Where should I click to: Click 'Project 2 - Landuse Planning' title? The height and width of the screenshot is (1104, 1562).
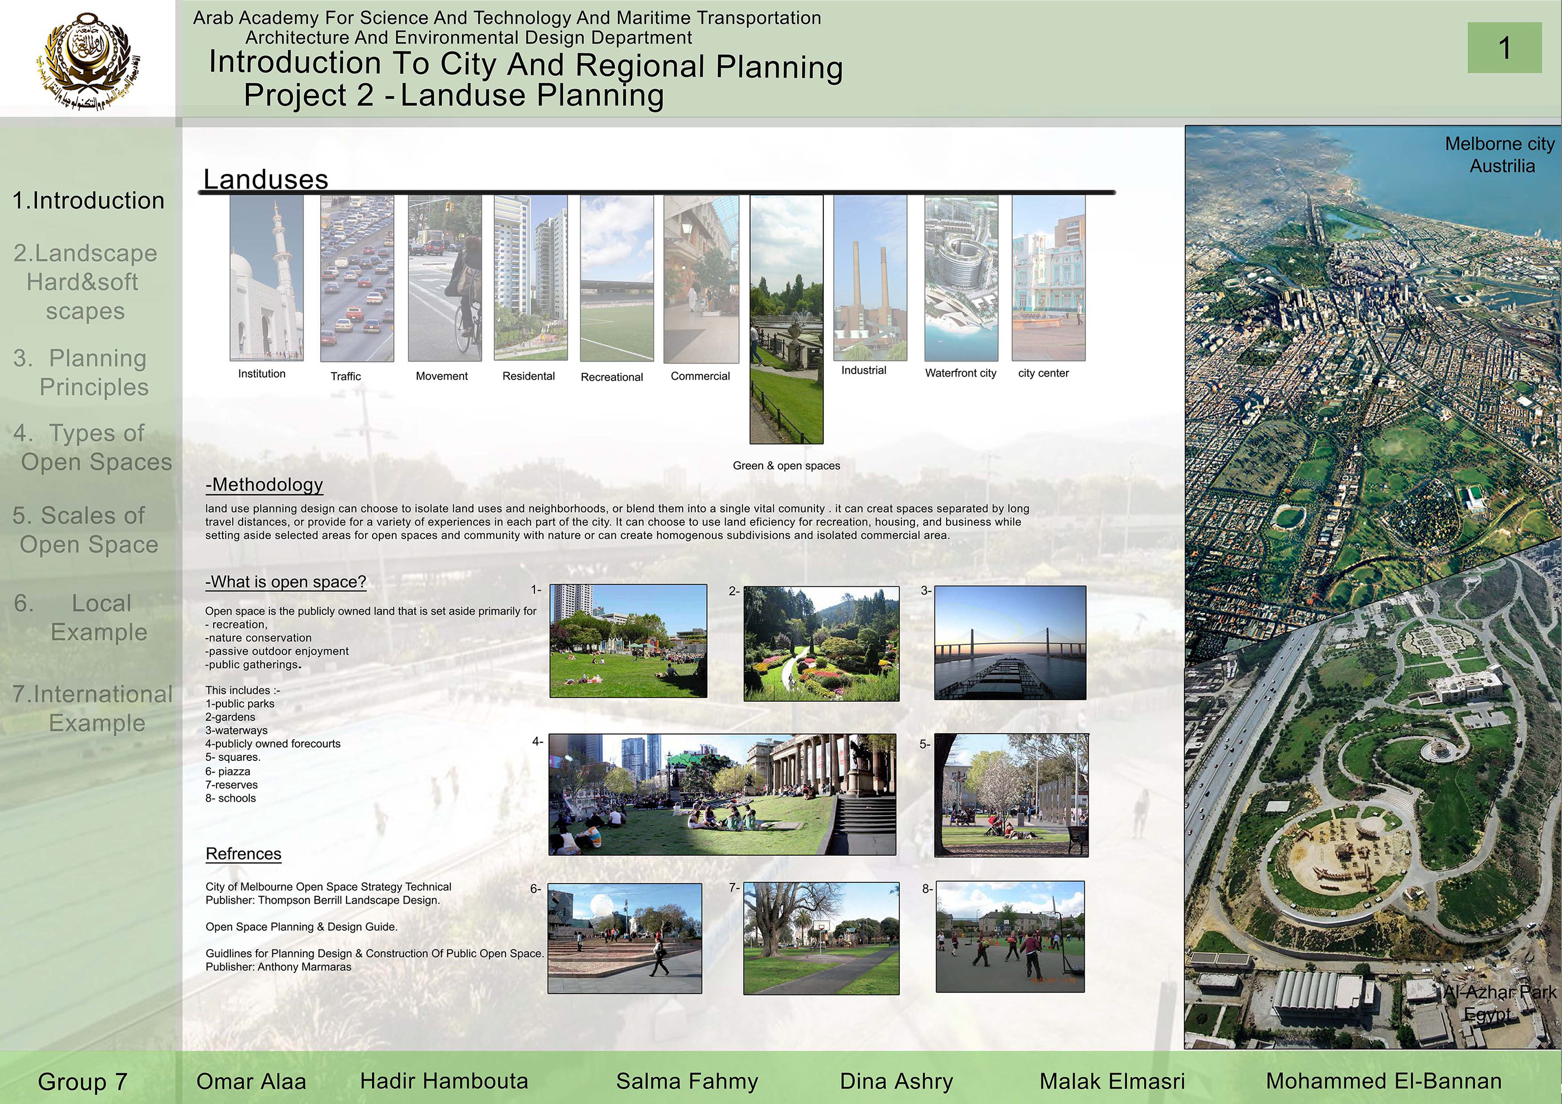pyautogui.click(x=454, y=95)
